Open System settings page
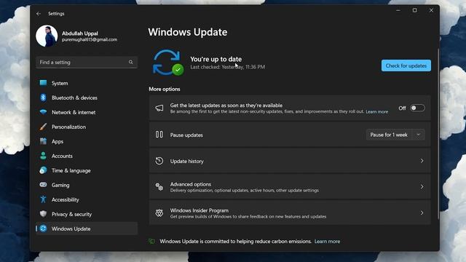Viewport: 466px width, 262px height. coord(87,83)
